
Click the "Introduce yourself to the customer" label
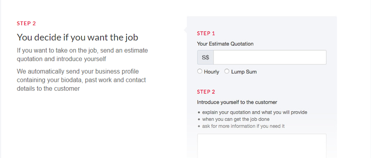tap(237, 102)
